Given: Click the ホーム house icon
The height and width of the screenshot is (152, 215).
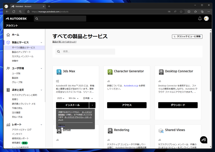Looking at the screenshot, I should pos(8,35).
